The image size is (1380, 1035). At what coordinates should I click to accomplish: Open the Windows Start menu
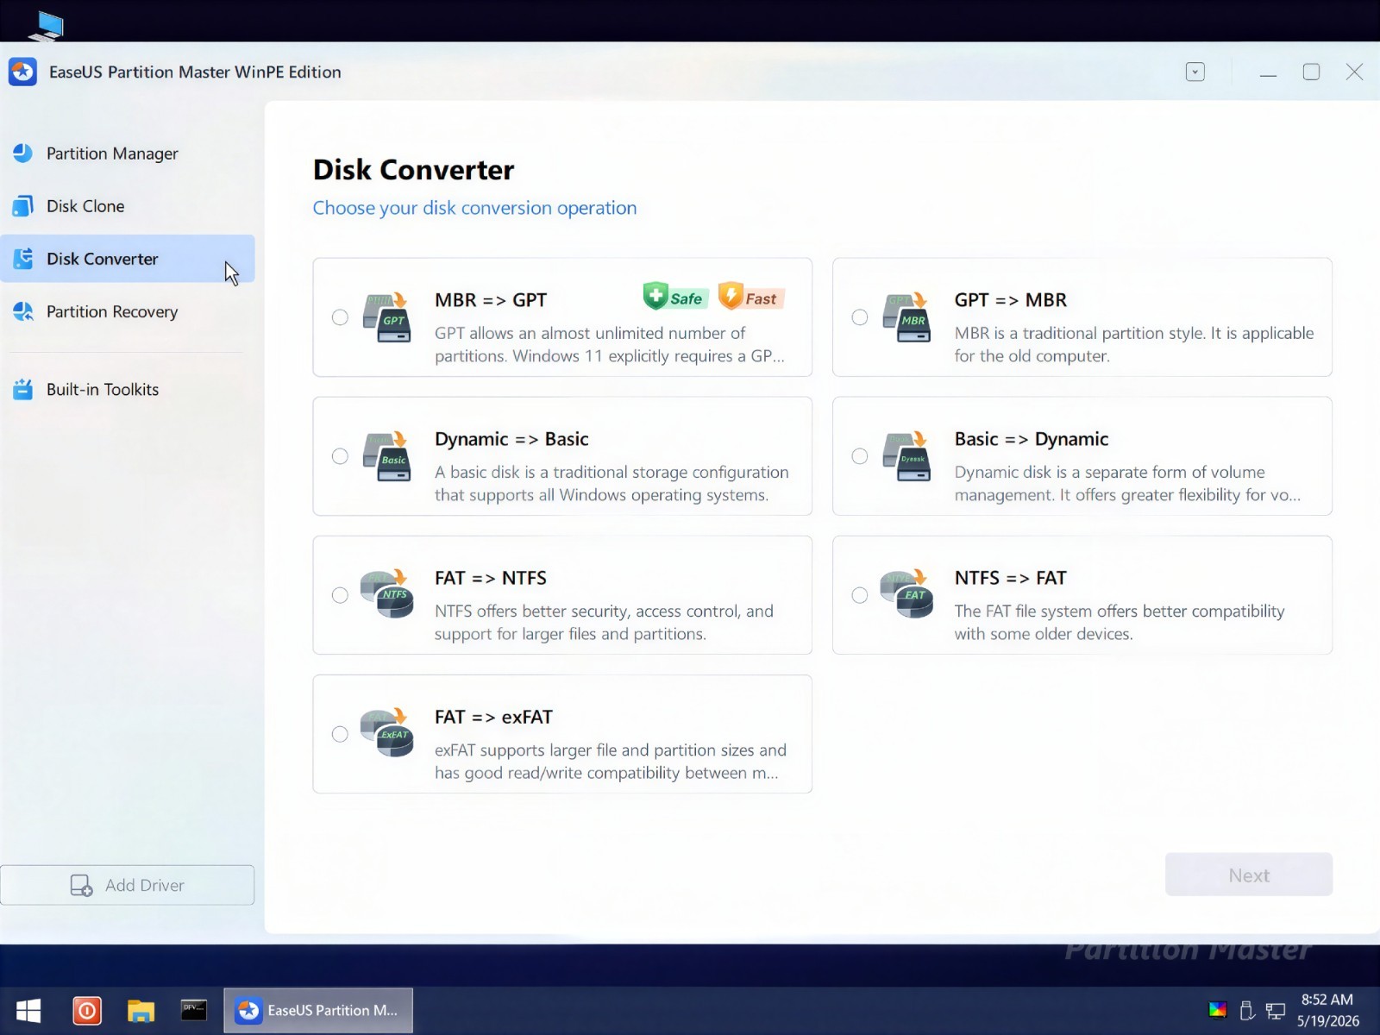28,1010
